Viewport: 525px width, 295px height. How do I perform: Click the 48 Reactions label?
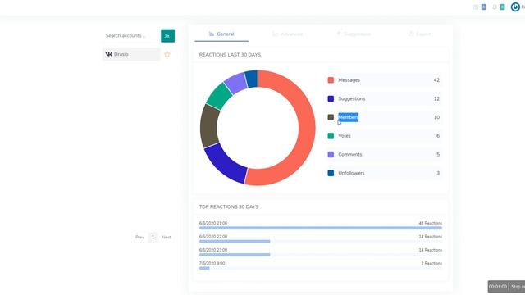coord(430,223)
